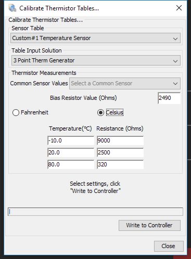
Task: Click the 320 resistance field
Action: [120, 164]
